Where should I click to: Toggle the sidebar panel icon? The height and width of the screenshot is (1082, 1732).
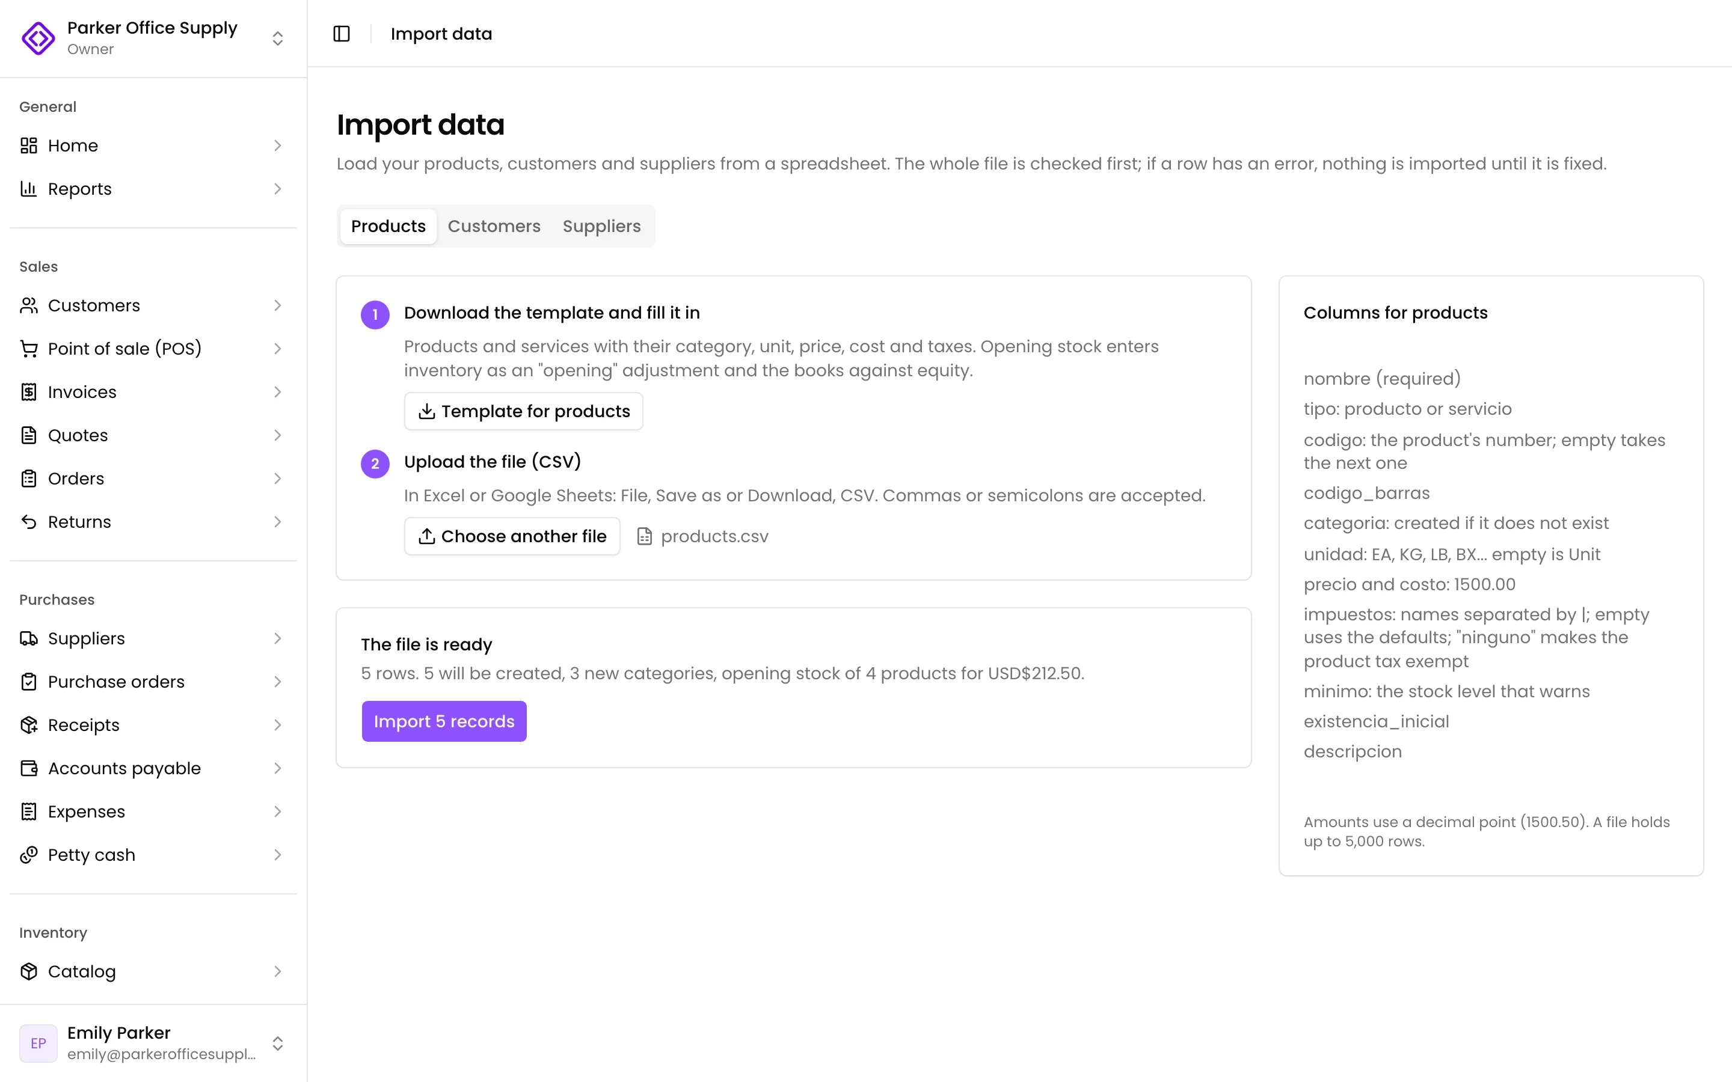point(342,34)
